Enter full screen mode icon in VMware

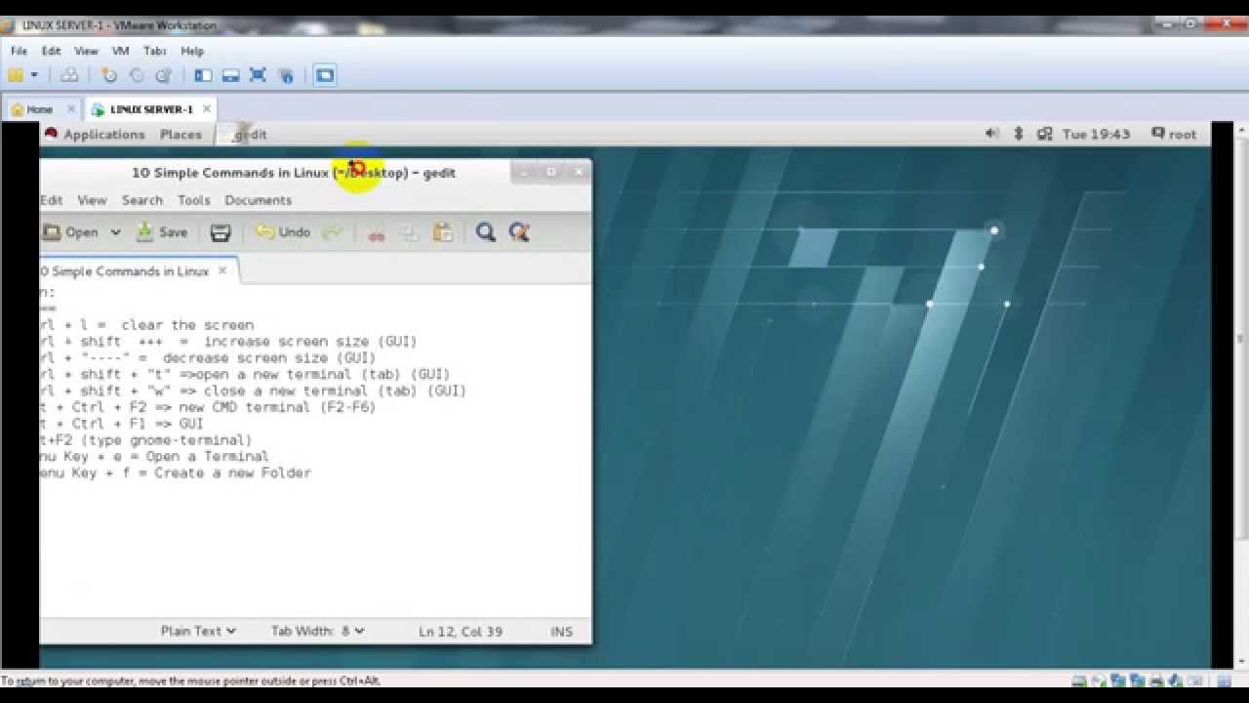(x=259, y=75)
